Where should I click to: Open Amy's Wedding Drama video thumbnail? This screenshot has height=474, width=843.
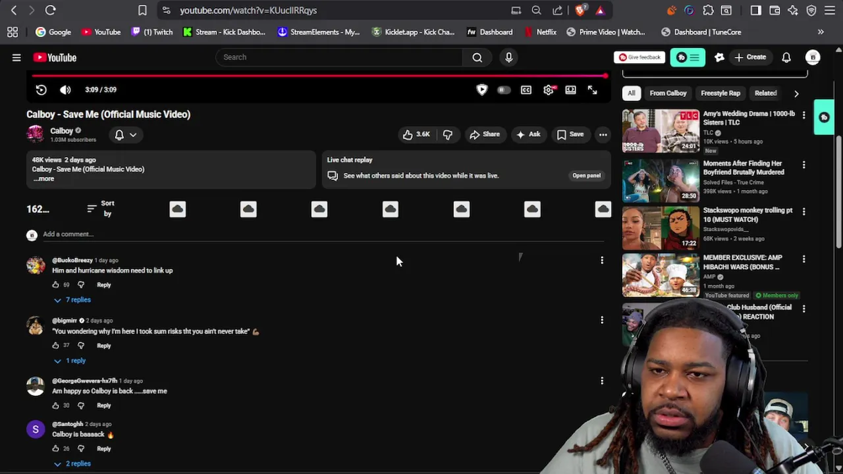[661, 130]
